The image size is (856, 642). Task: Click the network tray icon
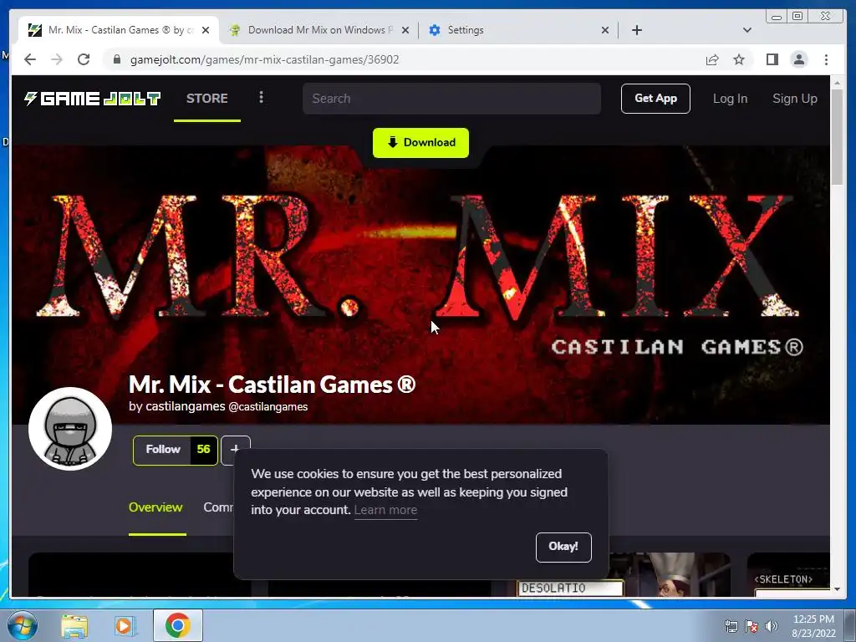(x=731, y=626)
